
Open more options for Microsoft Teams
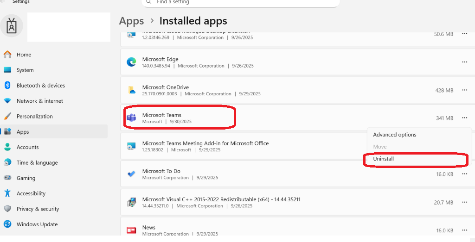coord(464,118)
